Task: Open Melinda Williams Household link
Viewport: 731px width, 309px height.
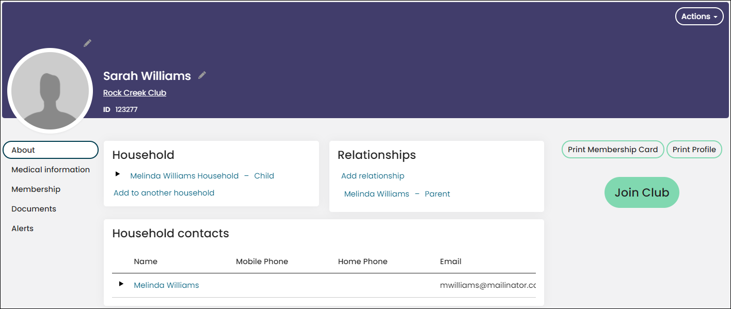Action: point(184,176)
